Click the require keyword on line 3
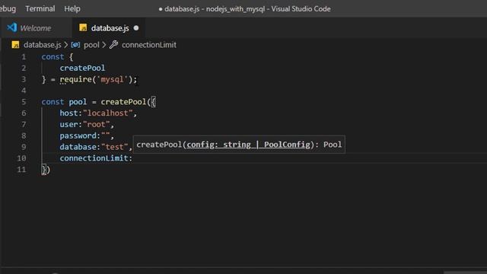 76,79
